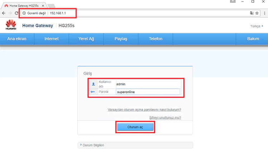This screenshot has height=164, width=268.
Task: Open a new browser tab
Action: [x=51, y=6]
